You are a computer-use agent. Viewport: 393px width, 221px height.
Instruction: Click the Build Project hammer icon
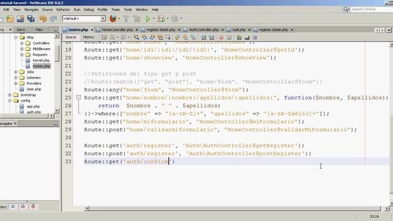126,19
